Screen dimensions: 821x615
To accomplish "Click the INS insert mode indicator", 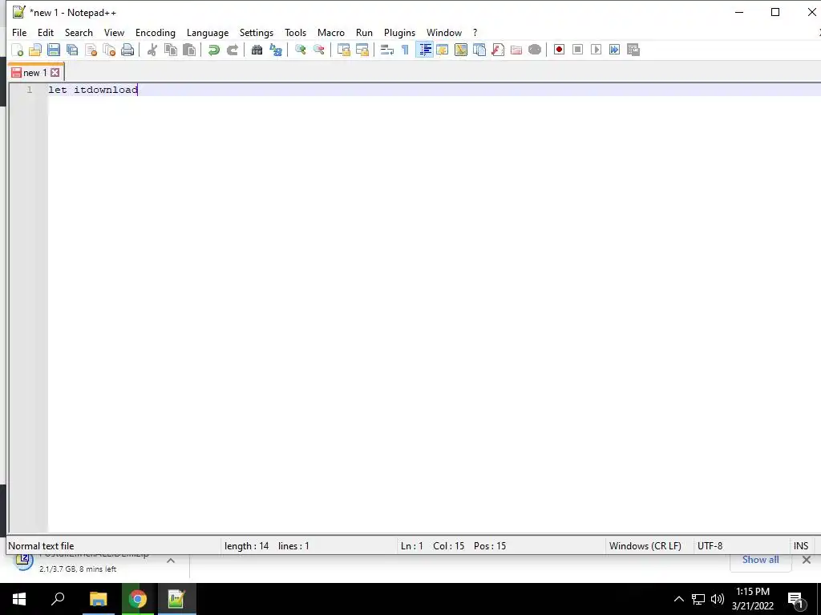I will [x=801, y=546].
